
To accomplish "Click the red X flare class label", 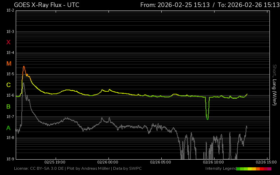I will pos(8,42).
